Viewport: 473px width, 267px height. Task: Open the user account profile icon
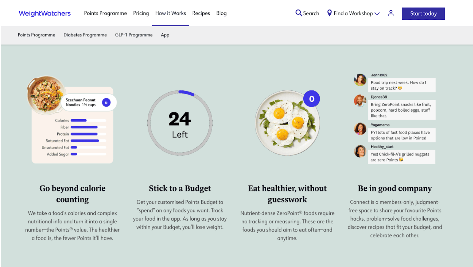coord(391,13)
